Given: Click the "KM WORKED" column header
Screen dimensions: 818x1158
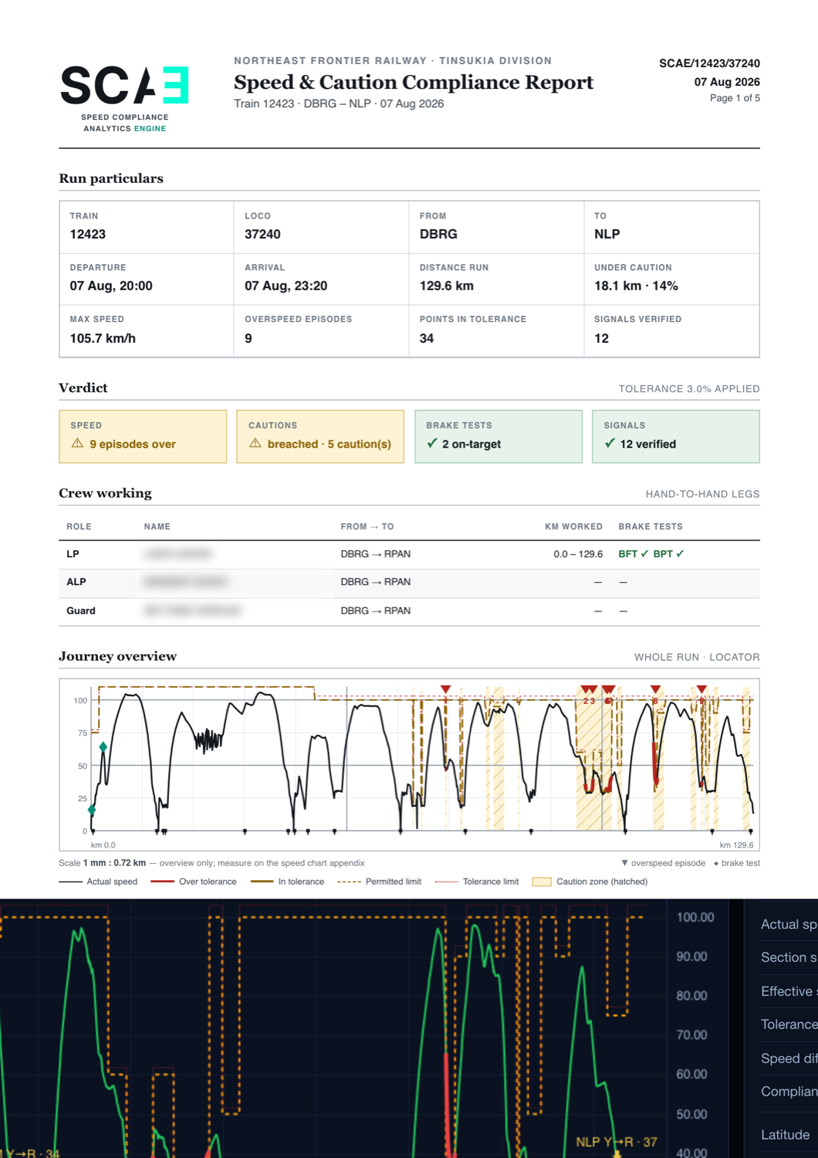Looking at the screenshot, I should pos(573,527).
